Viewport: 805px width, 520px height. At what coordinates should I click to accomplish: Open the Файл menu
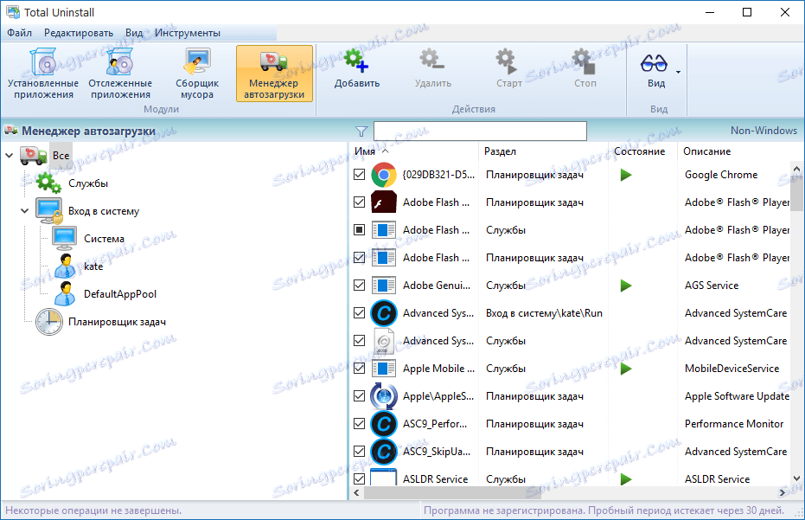20,33
